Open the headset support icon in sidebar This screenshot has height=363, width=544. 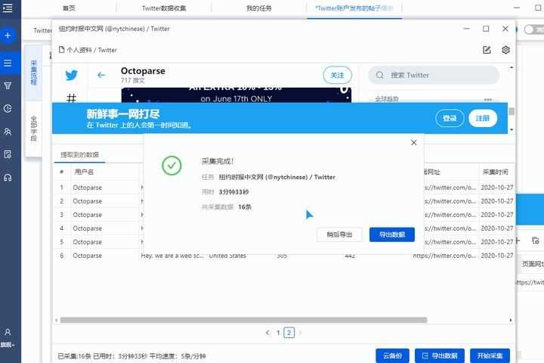[x=8, y=178]
